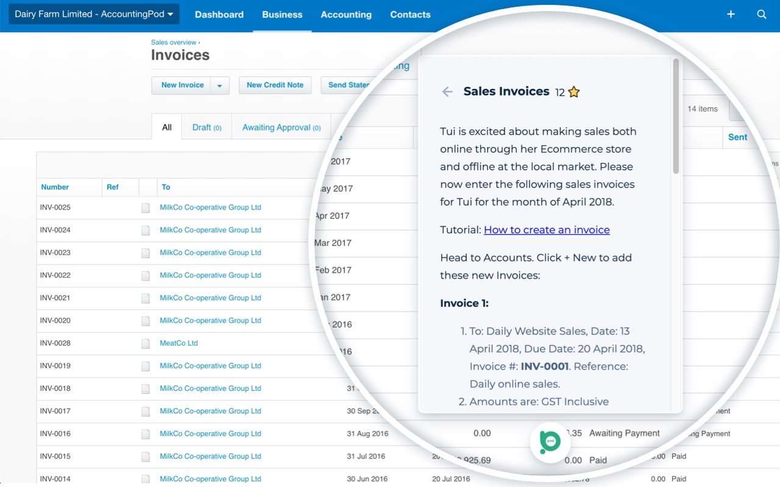
Task: Click the back arrow in Sales Invoices panel
Action: pos(447,91)
